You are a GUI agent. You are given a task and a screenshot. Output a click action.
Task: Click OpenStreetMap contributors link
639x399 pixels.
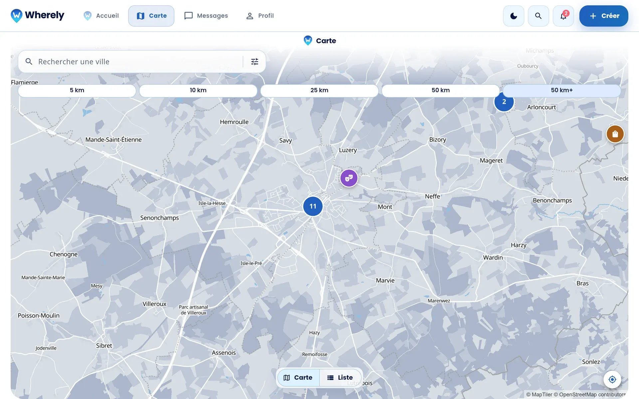point(590,394)
